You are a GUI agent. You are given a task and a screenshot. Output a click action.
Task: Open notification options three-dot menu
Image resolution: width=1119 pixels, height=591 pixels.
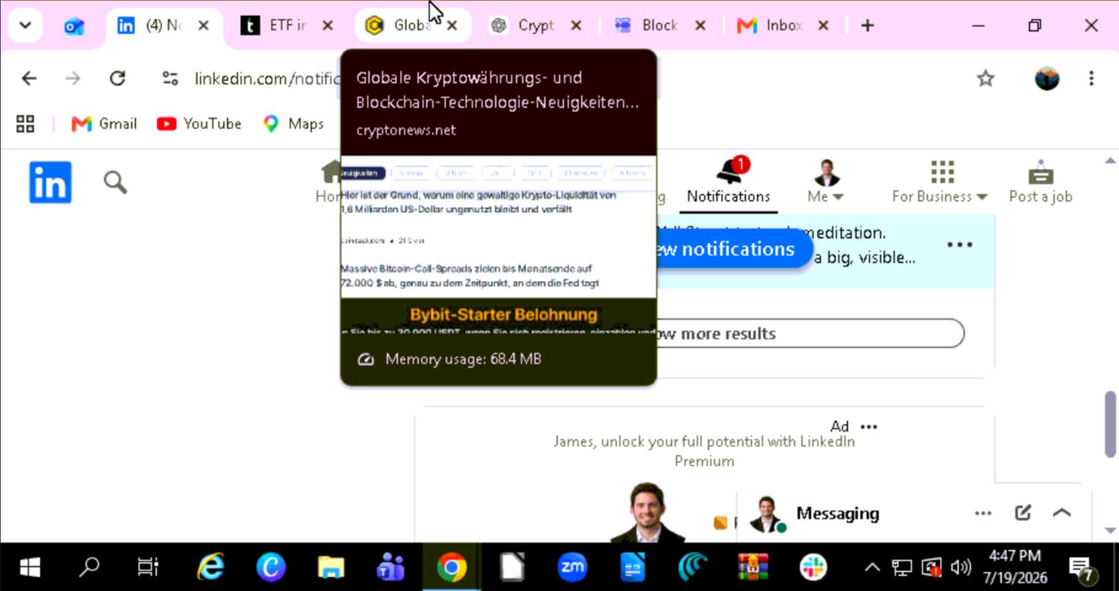click(959, 245)
